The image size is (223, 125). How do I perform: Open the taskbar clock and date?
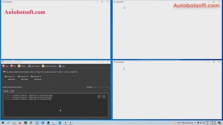[213, 123]
